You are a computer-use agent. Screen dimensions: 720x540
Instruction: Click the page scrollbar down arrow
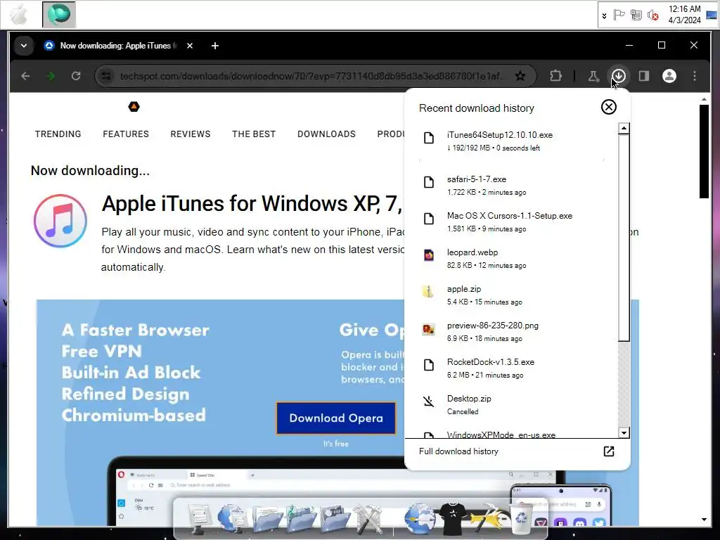click(x=704, y=520)
